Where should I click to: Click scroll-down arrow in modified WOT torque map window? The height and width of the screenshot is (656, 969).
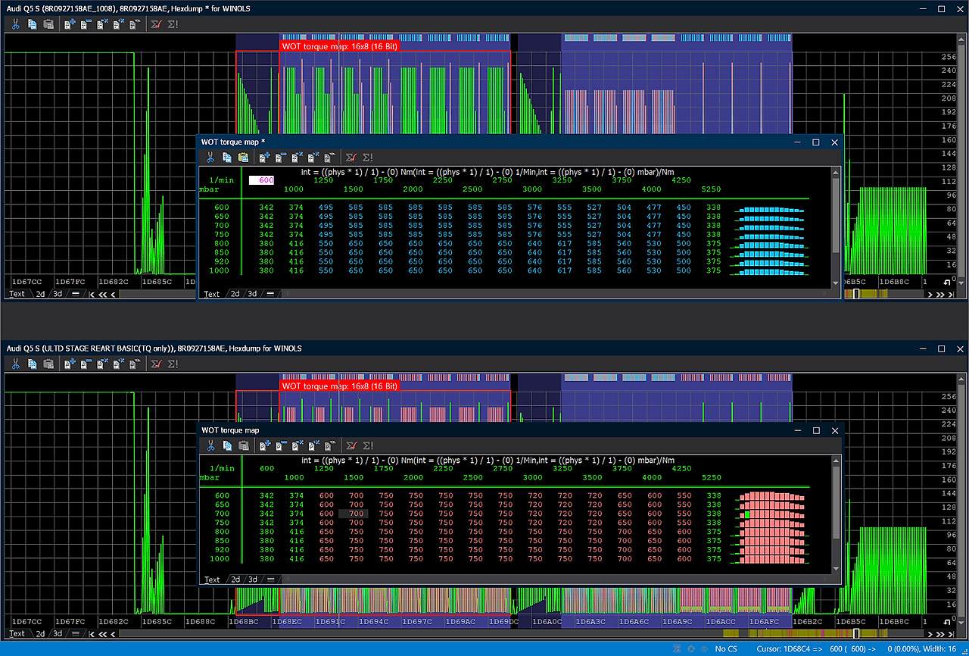[x=836, y=283]
